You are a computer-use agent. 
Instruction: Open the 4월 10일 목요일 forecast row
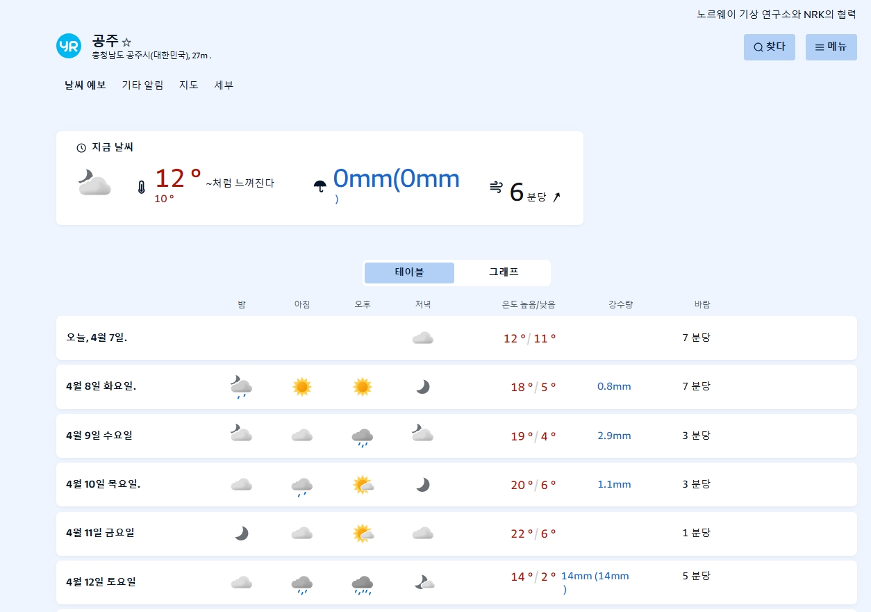(456, 484)
